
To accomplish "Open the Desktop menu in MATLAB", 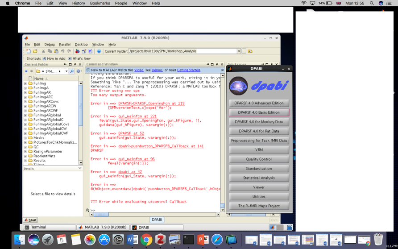I will (x=81, y=45).
